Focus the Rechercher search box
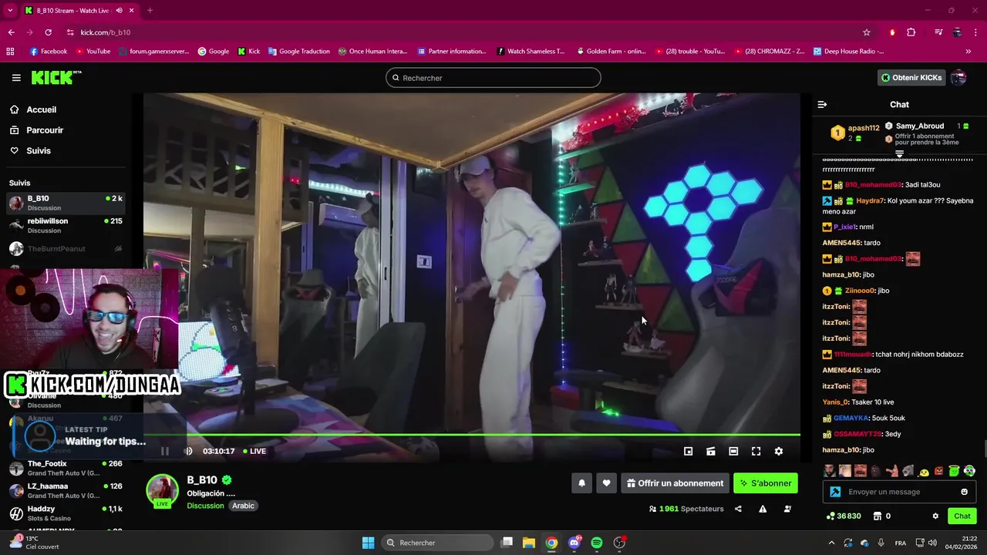 click(493, 78)
